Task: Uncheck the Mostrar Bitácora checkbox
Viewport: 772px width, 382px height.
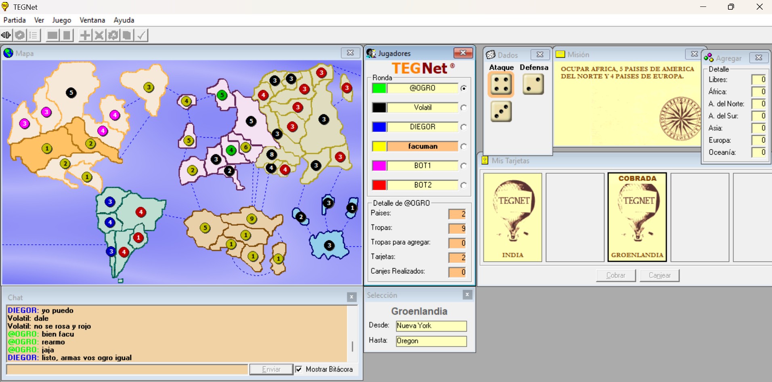Action: pos(299,369)
